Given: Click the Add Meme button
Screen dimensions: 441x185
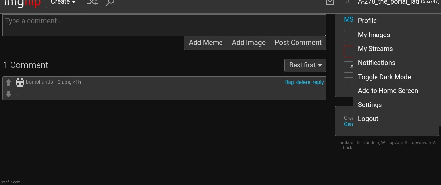Looking at the screenshot, I should tap(205, 43).
